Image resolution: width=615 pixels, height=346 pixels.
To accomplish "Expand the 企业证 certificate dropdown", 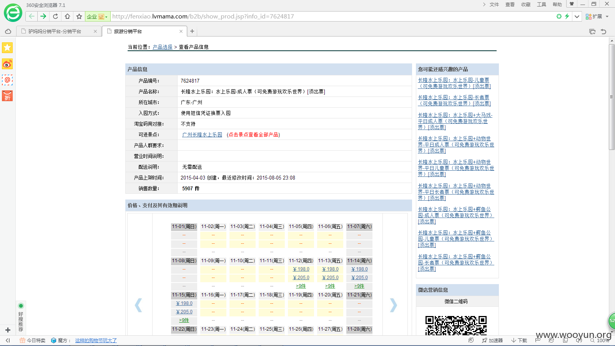I will [106, 17].
